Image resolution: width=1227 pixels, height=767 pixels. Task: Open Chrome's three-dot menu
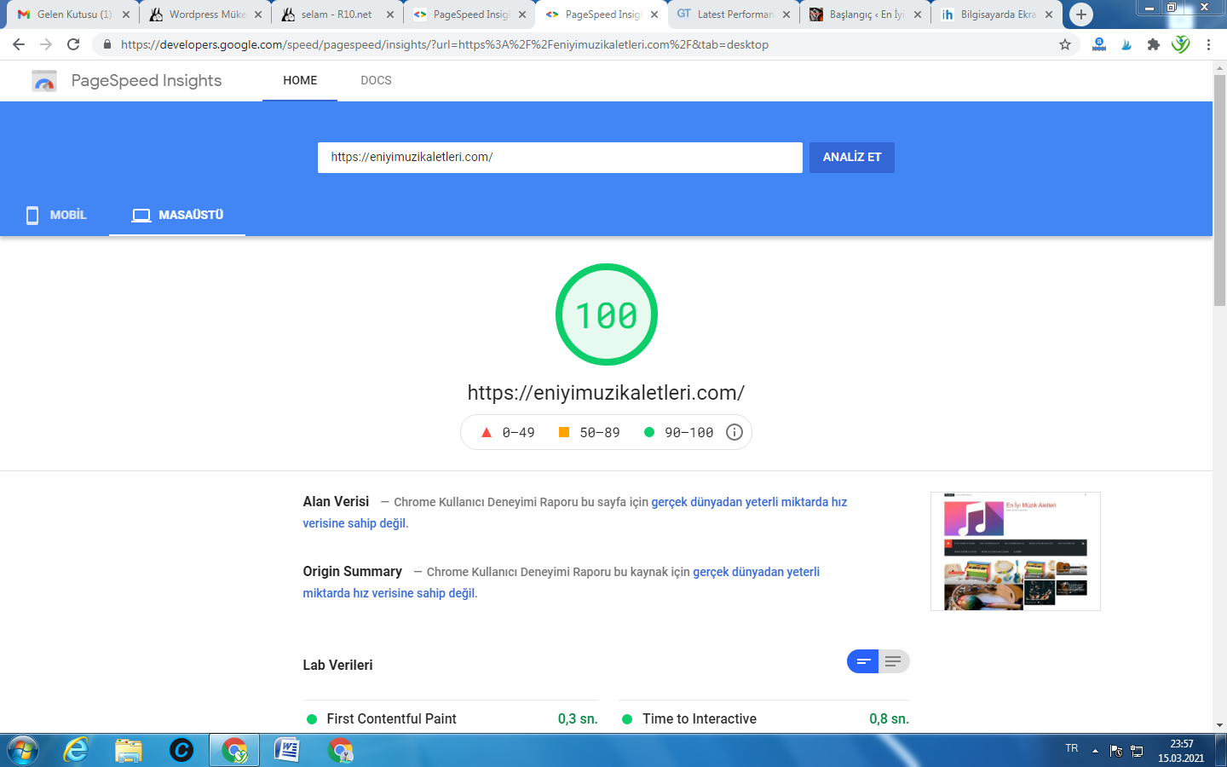pos(1208,44)
